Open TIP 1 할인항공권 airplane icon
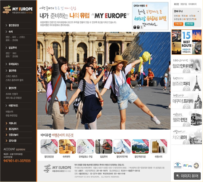The image size is (203, 182). click(49, 146)
